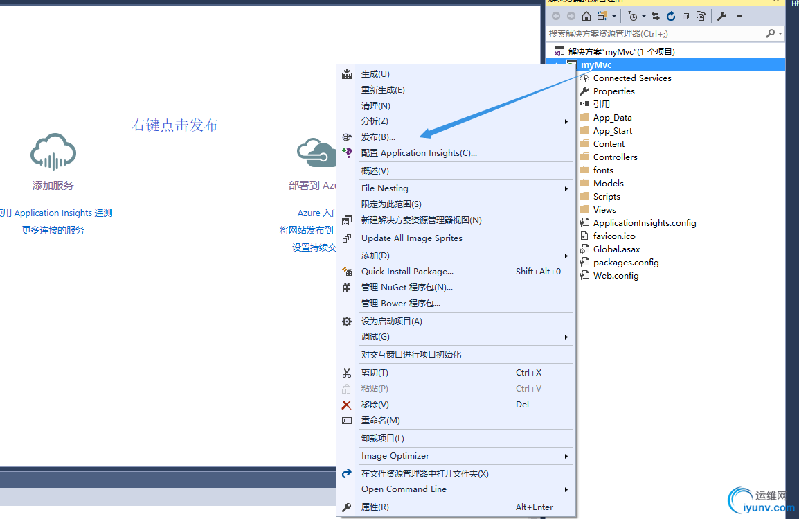Choose 管理 Bower 程序包...
This screenshot has height=519, width=799.
pyautogui.click(x=456, y=304)
